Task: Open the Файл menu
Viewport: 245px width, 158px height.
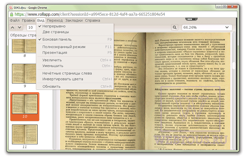Action: tap(15, 20)
